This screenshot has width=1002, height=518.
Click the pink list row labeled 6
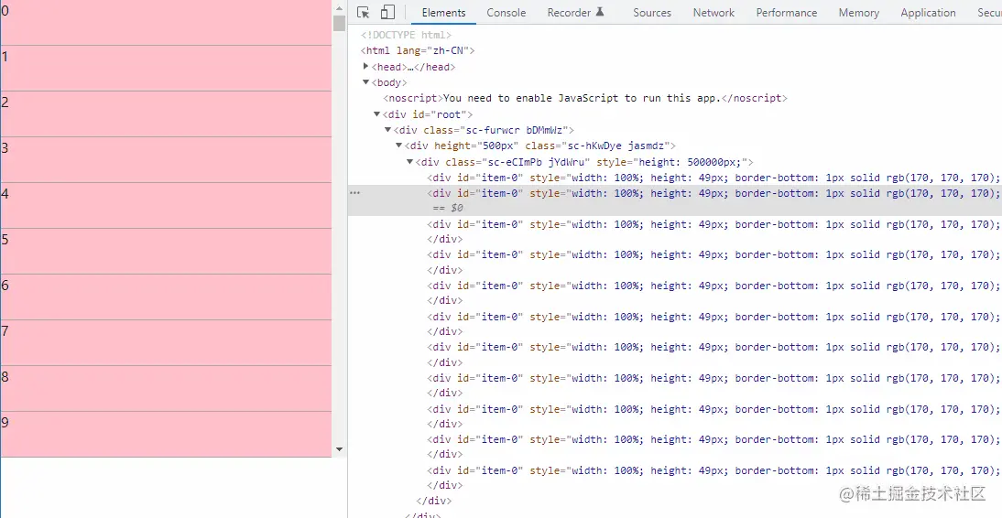166,297
